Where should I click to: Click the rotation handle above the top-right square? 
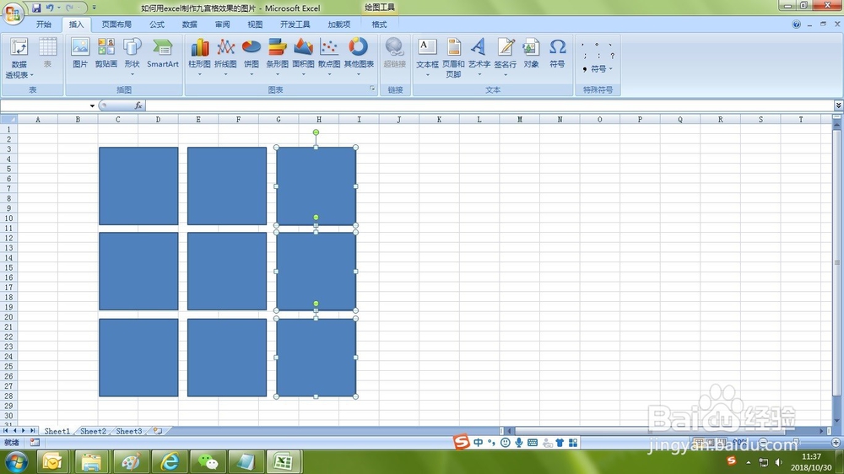tap(316, 132)
